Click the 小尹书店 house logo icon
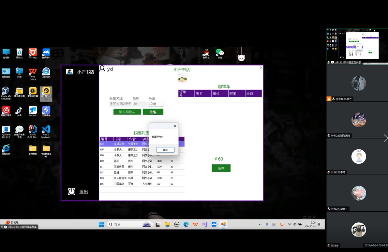 pyautogui.click(x=69, y=72)
